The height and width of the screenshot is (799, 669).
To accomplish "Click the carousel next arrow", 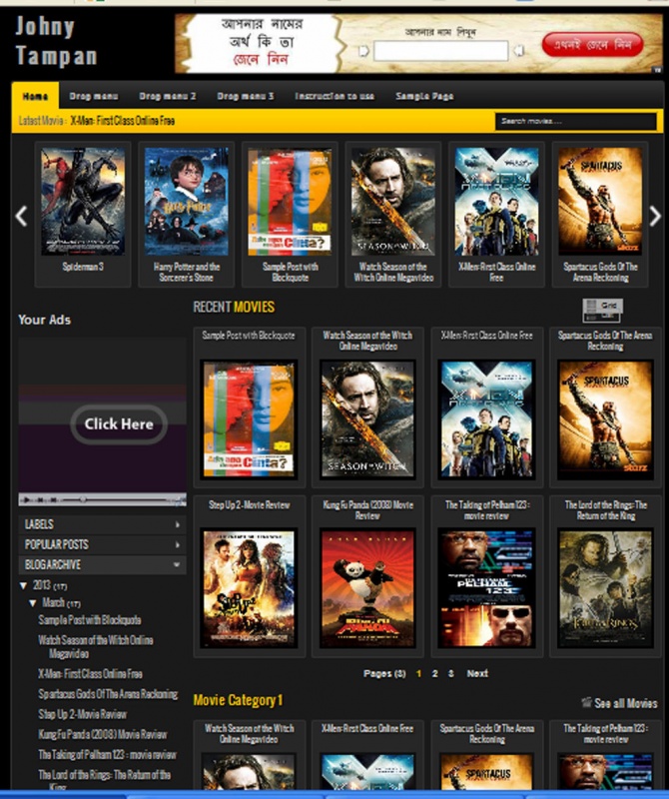I will 655,216.
